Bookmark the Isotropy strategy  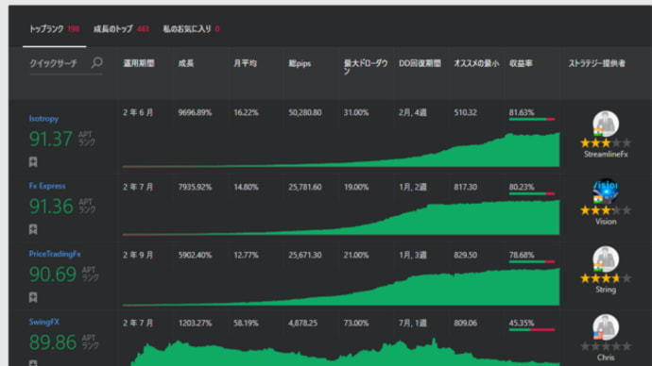pyautogui.click(x=33, y=162)
